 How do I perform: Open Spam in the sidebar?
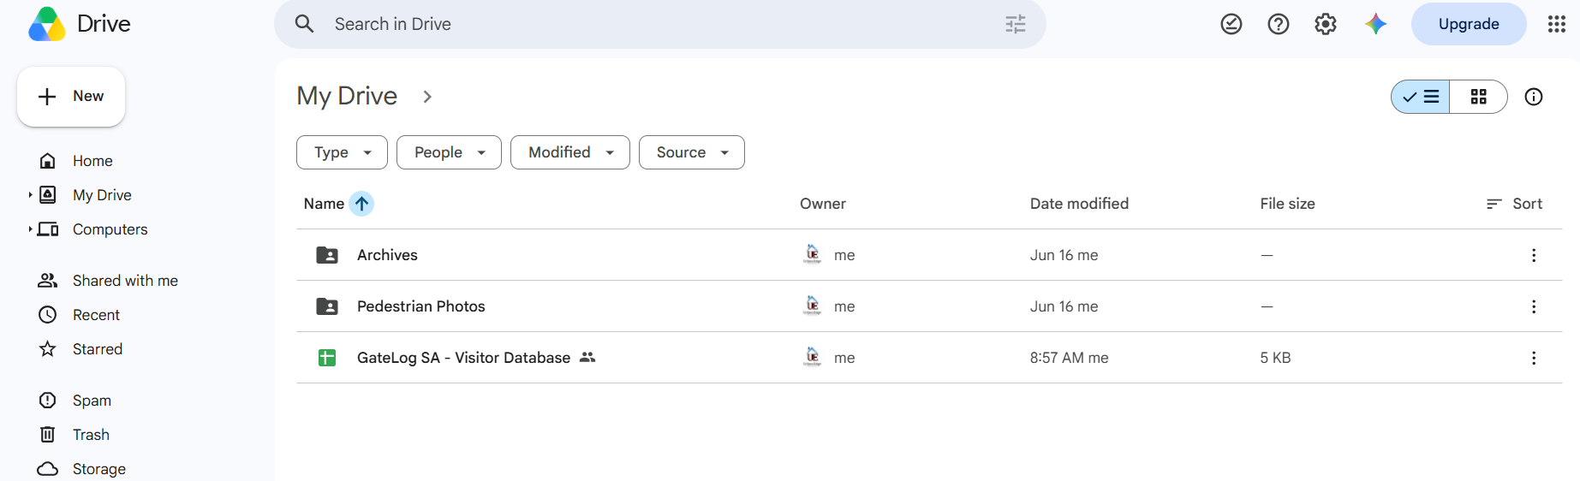click(x=92, y=401)
